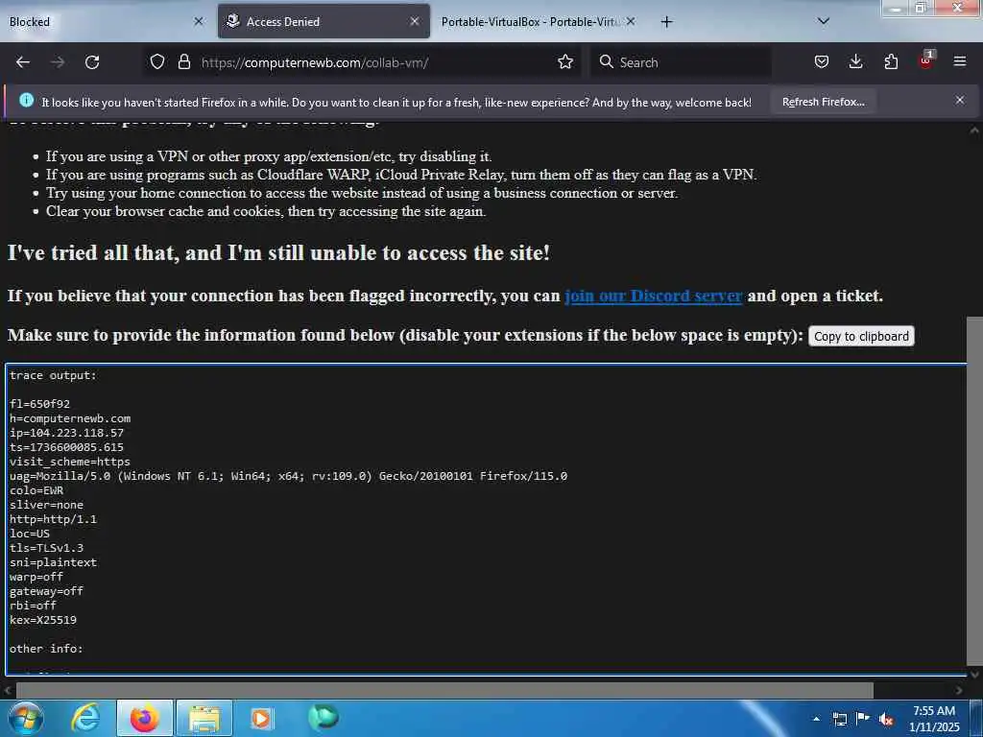Open the Downloads panel

(x=855, y=62)
